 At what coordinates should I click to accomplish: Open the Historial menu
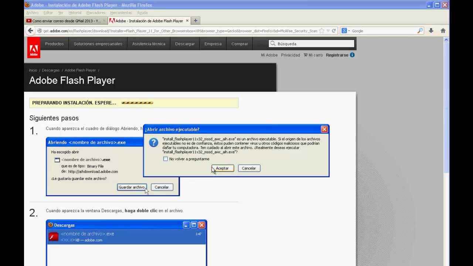(x=75, y=13)
